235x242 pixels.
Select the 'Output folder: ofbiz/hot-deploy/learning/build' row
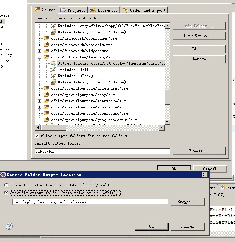[x=111, y=63]
